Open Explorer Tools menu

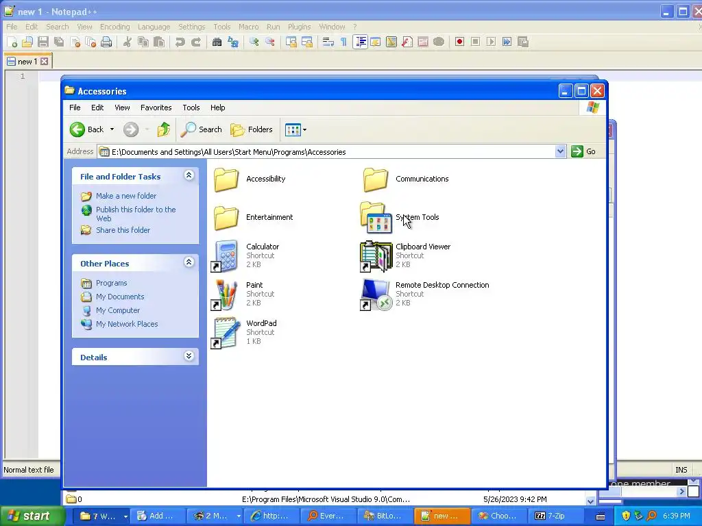pos(191,108)
